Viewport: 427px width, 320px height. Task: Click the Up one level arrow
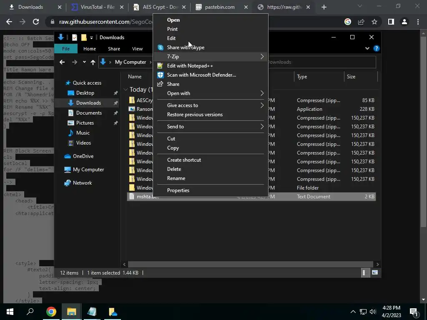pos(93,62)
